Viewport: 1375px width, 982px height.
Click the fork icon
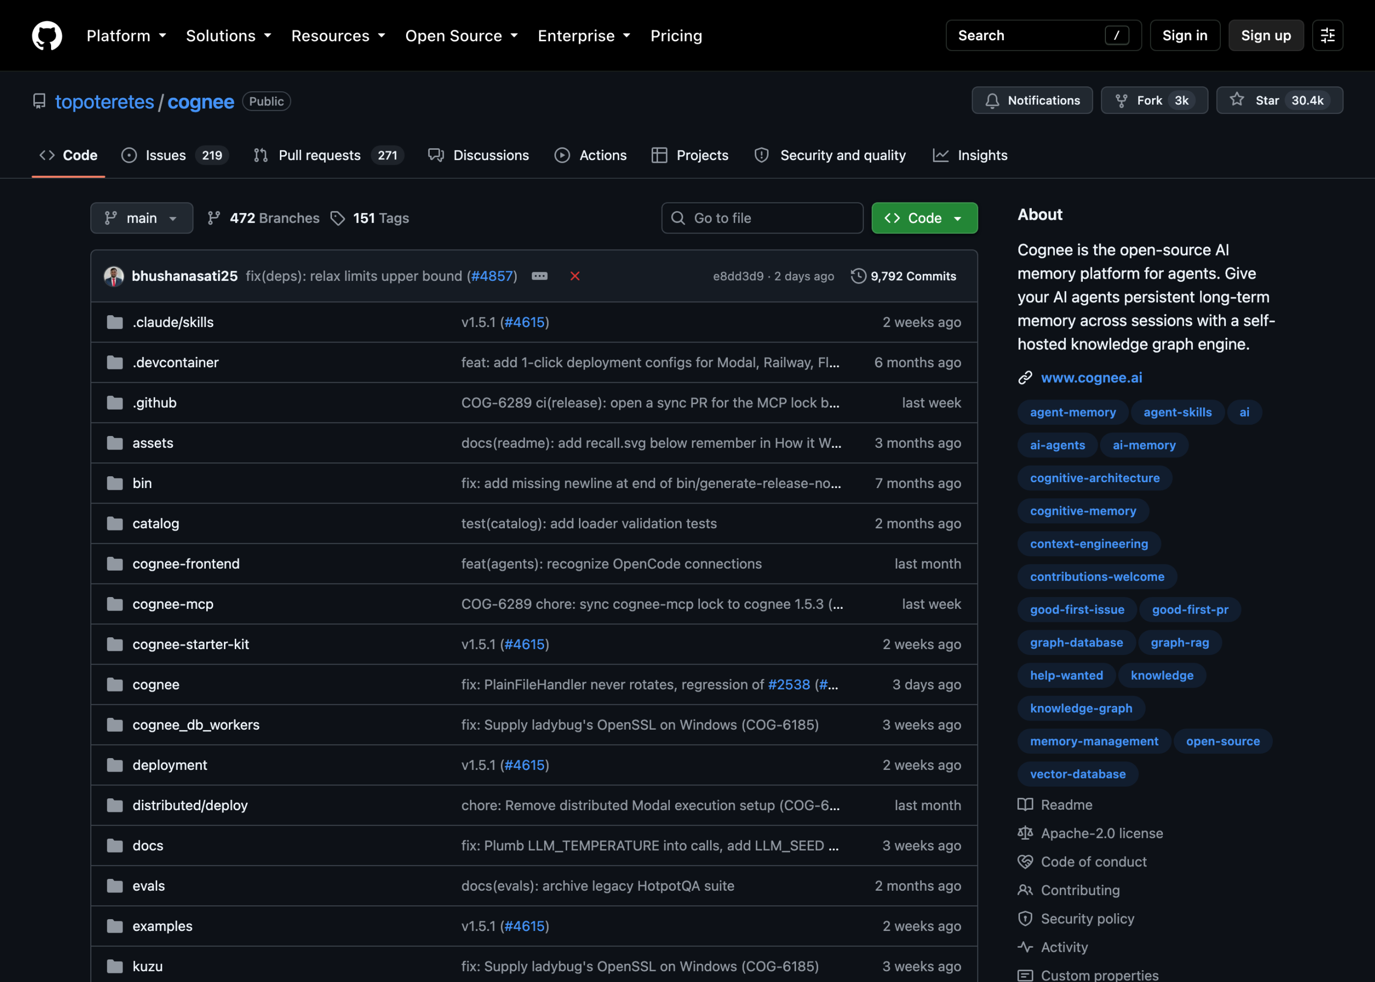(x=1121, y=100)
